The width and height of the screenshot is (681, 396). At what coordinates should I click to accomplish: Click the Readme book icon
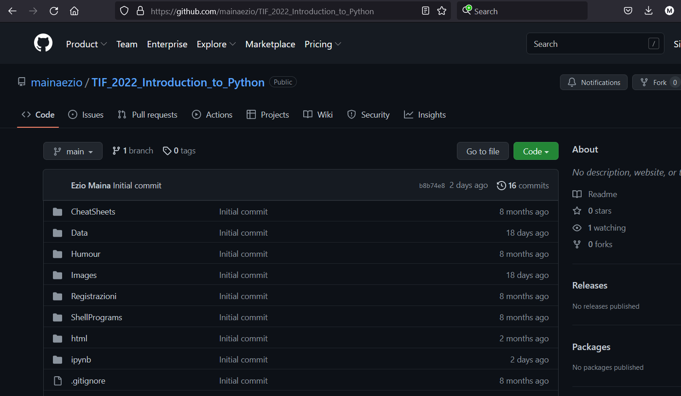pos(577,194)
